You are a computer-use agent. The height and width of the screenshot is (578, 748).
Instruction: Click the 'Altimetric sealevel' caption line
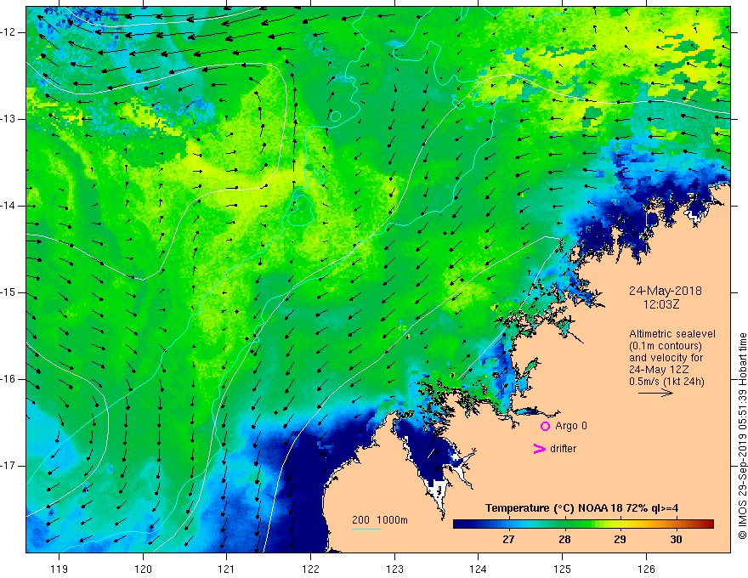coord(672,334)
